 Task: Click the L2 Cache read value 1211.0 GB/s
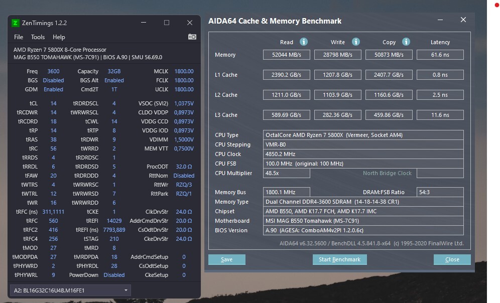(x=286, y=95)
